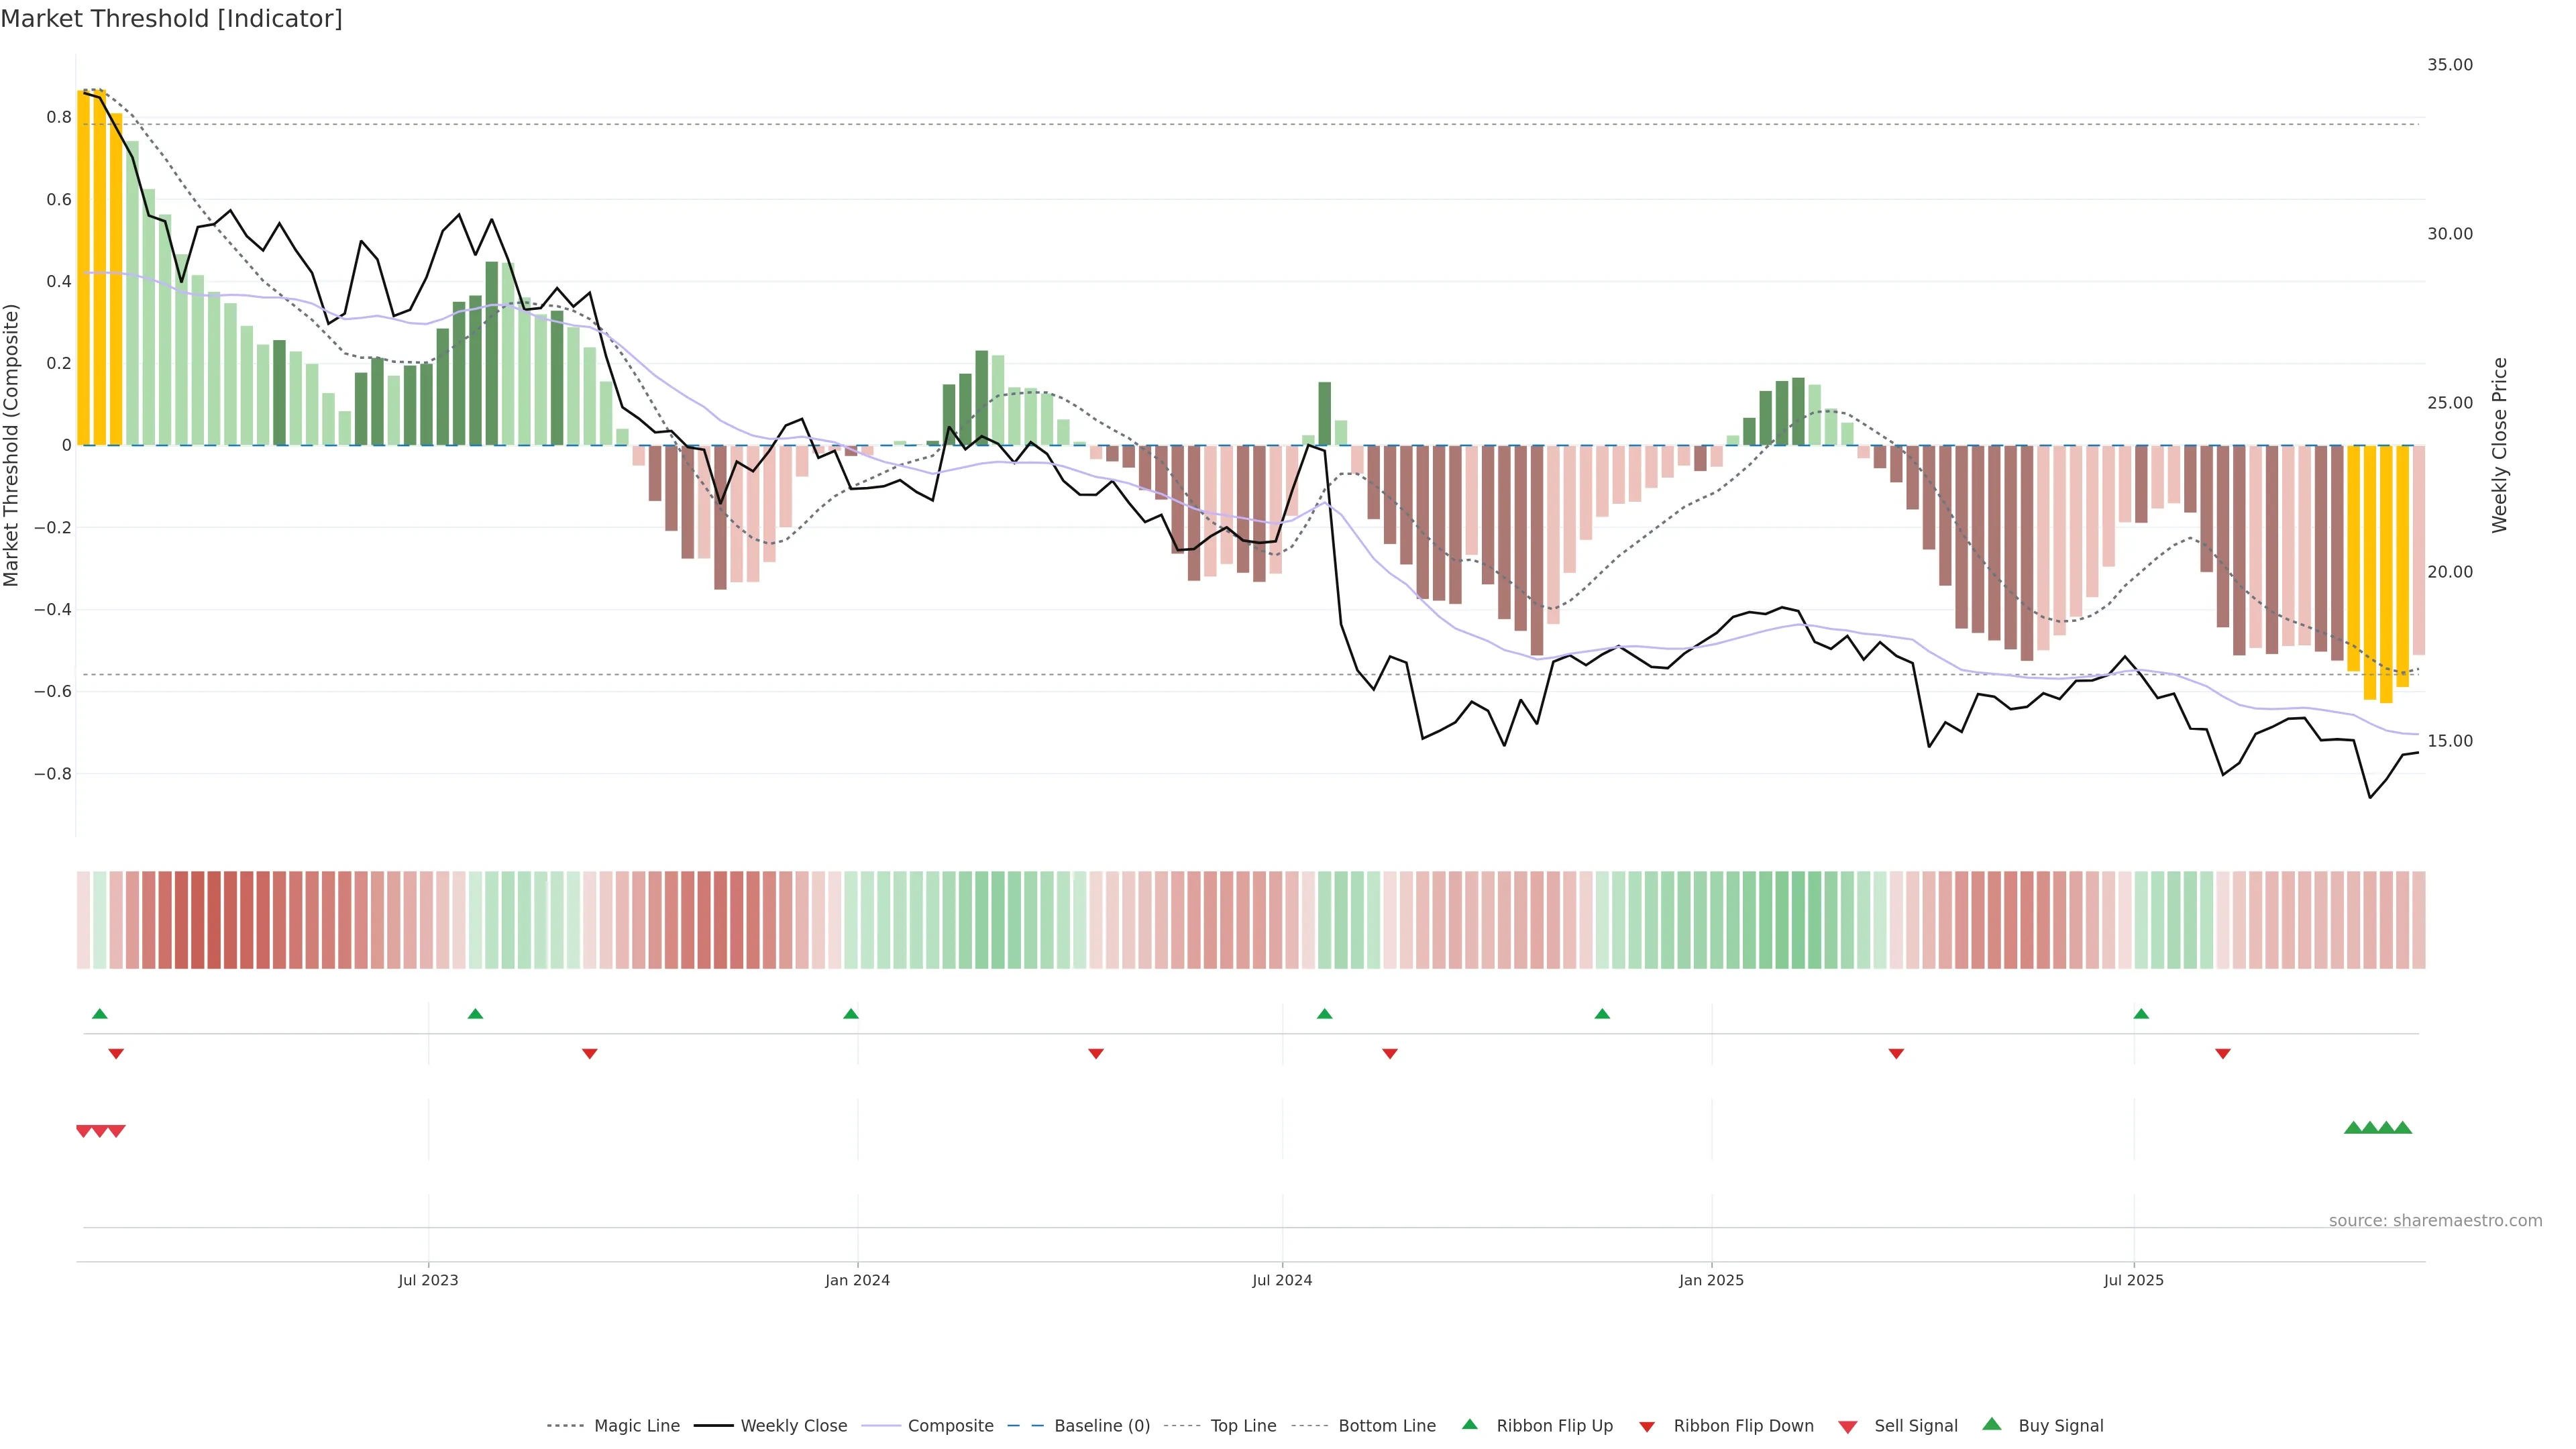Click the last red ribbon flip down marker
This screenshot has width=2576, height=1449.
[2223, 1053]
